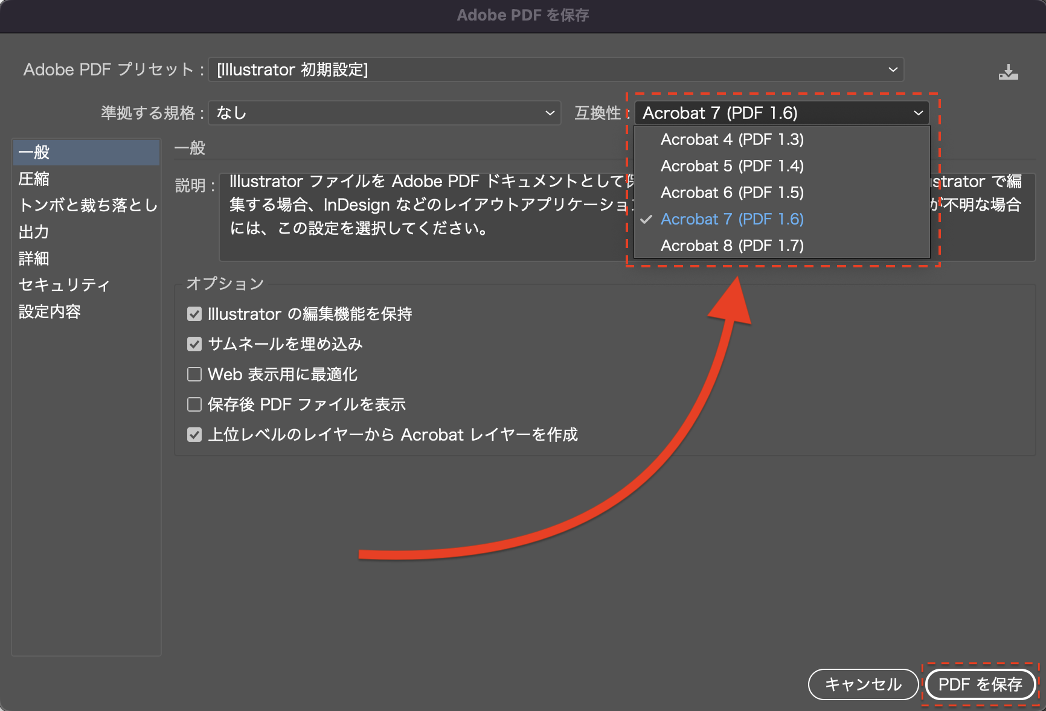Click the PDF を保存 button
The image size is (1046, 711).
click(980, 684)
